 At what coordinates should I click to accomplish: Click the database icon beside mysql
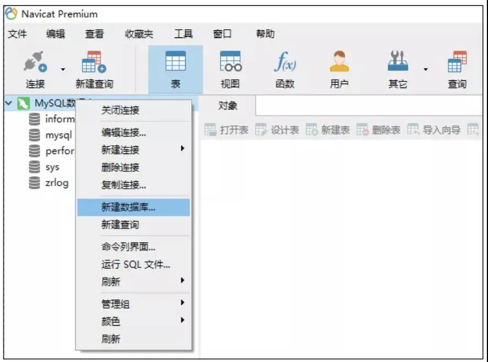34,135
